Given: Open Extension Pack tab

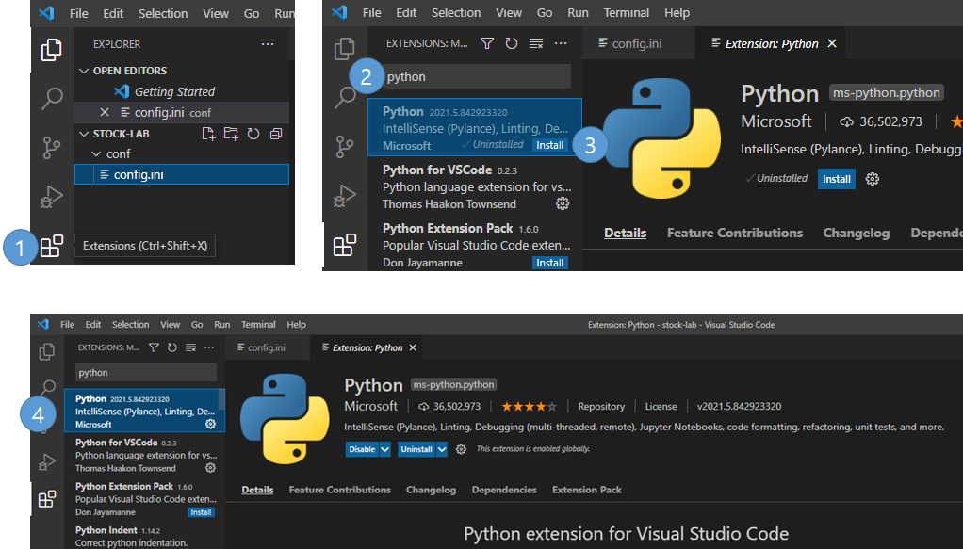Looking at the screenshot, I should coord(586,490).
